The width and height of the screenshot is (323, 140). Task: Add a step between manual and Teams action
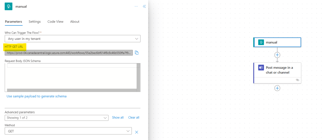277,55
